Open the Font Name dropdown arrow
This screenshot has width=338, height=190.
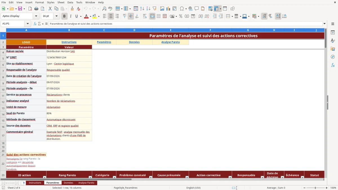tap(36, 16)
